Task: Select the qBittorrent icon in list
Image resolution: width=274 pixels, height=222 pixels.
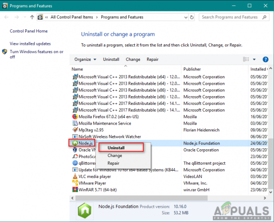Action: click(x=75, y=163)
